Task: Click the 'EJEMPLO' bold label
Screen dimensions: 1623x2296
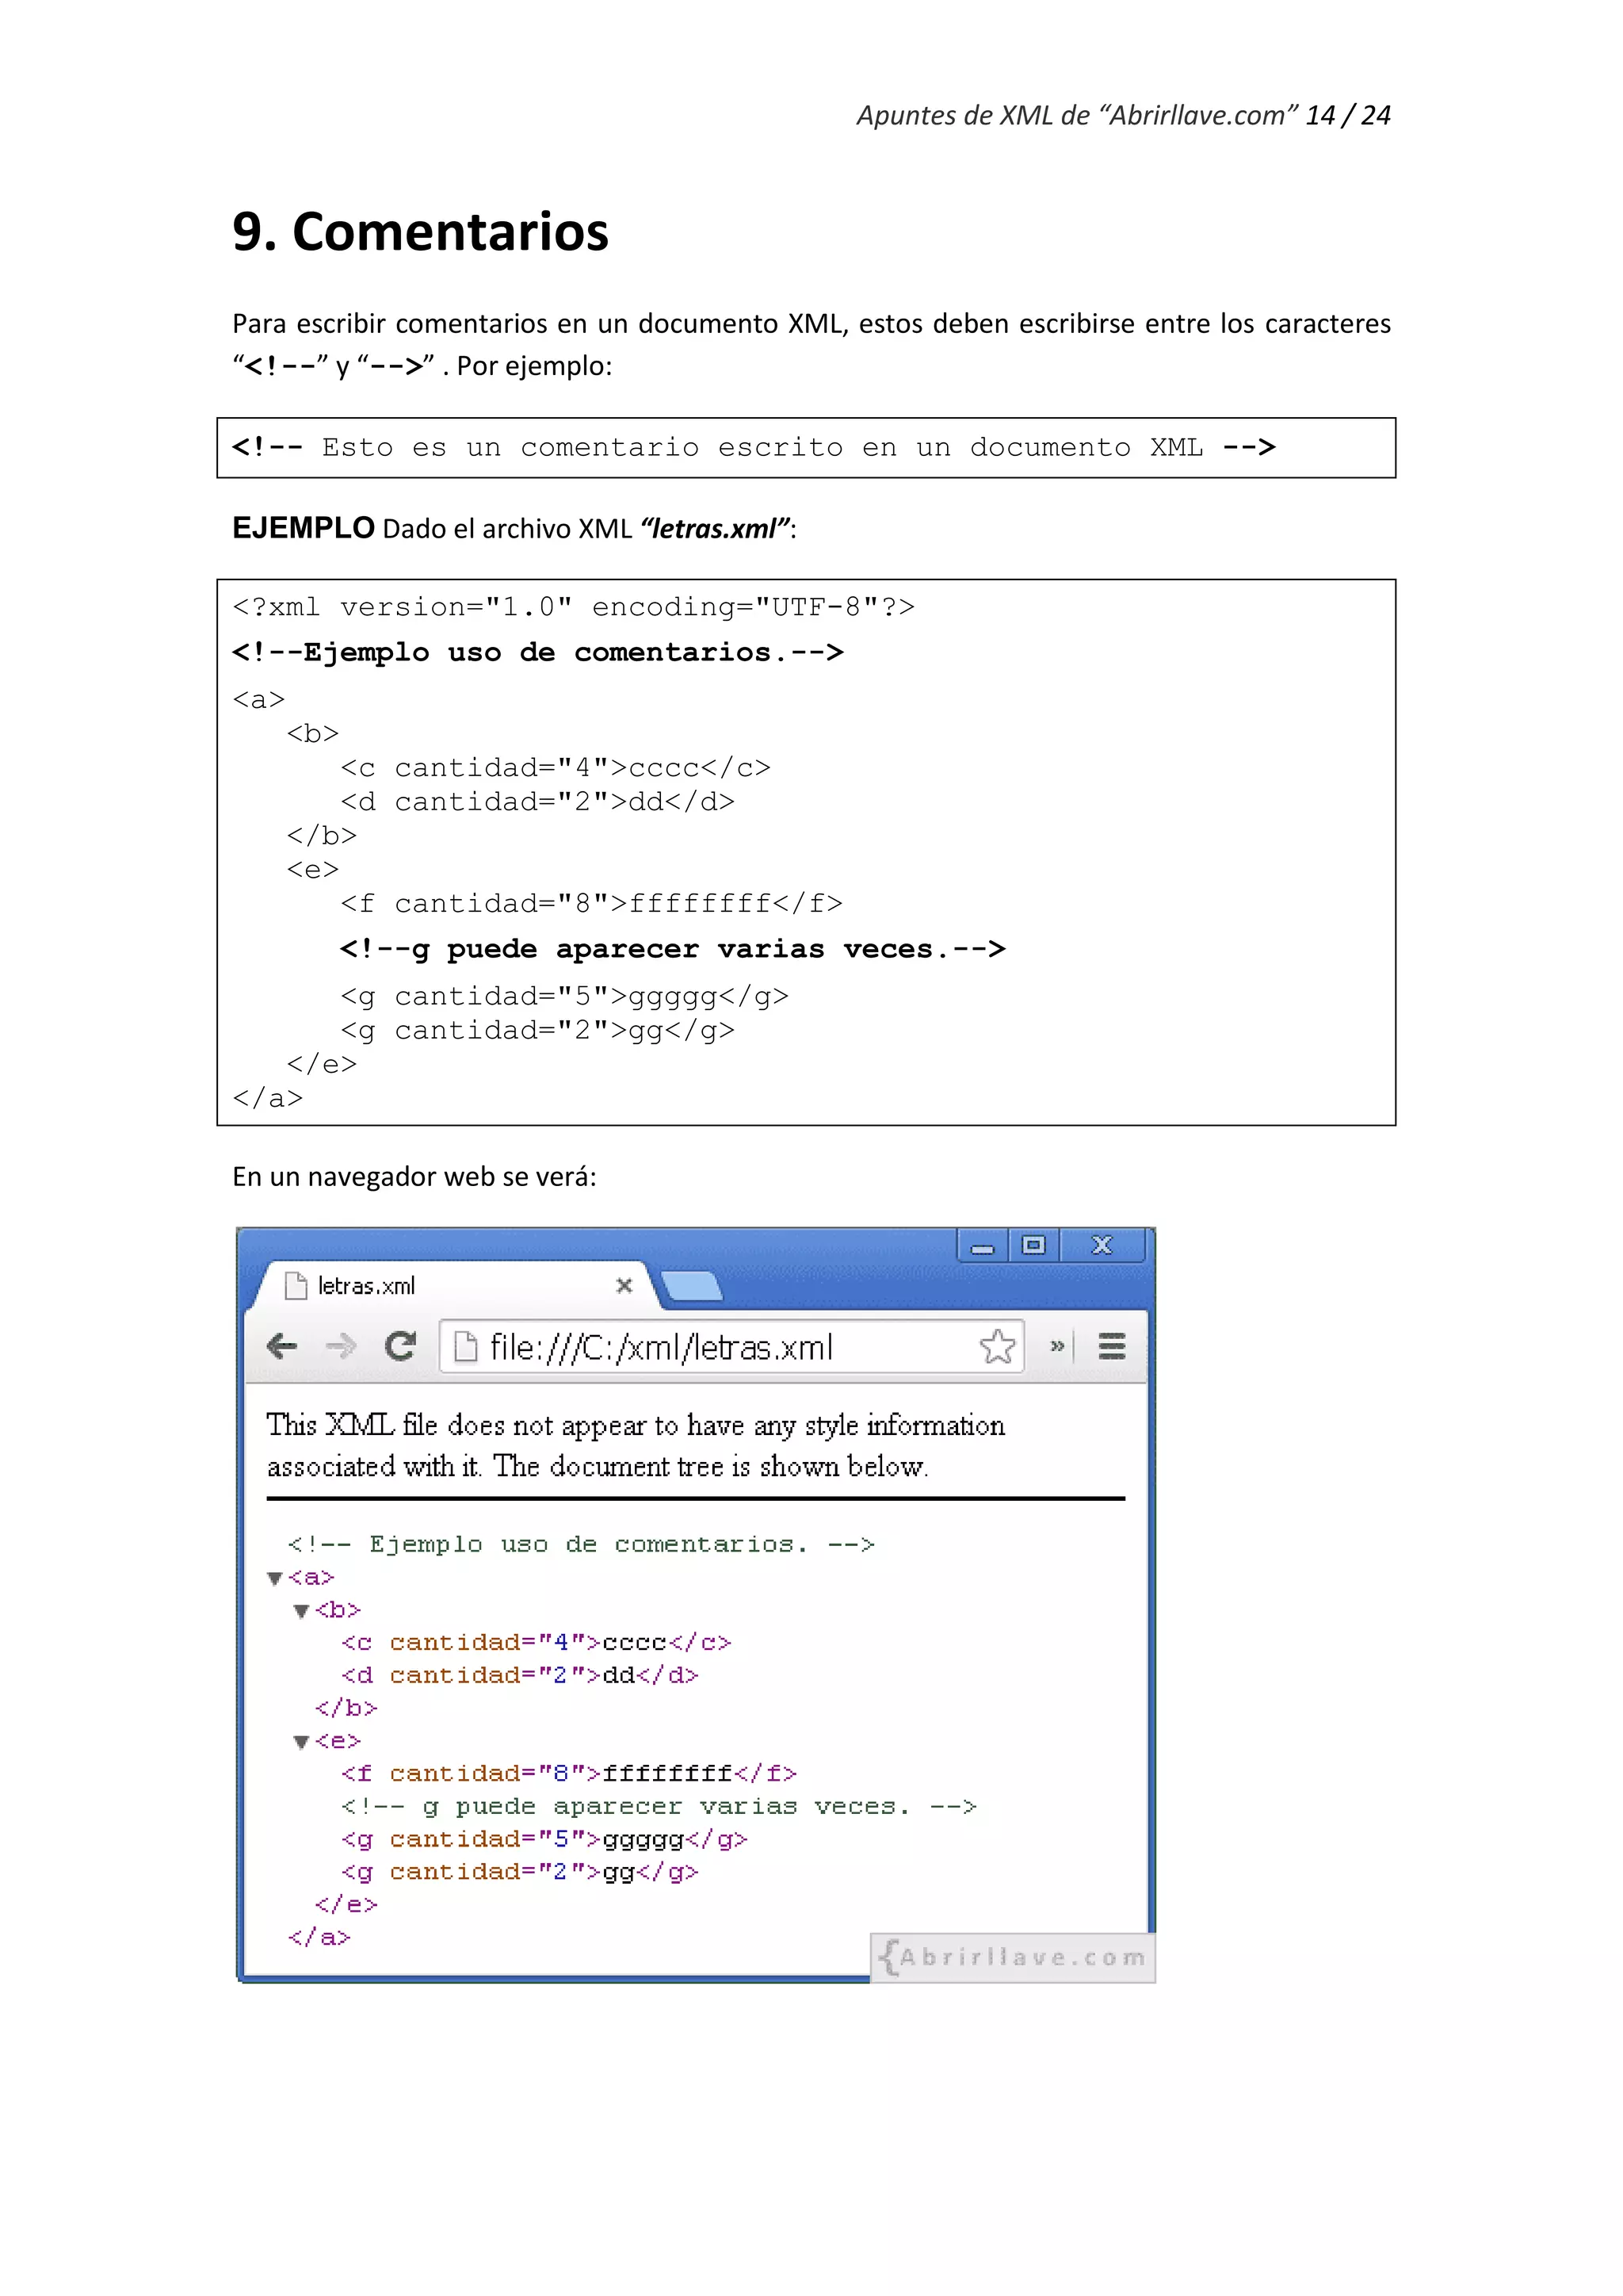Action: (x=303, y=528)
